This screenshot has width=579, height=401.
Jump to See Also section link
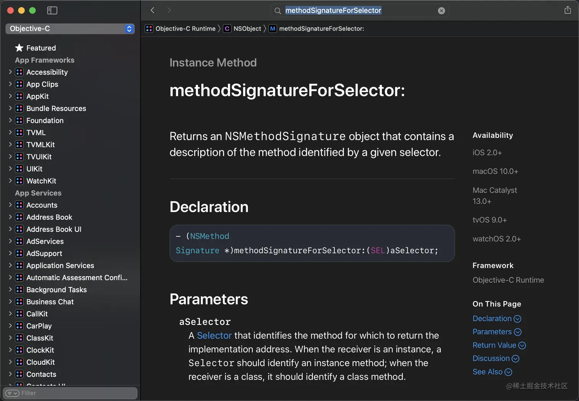(487, 372)
